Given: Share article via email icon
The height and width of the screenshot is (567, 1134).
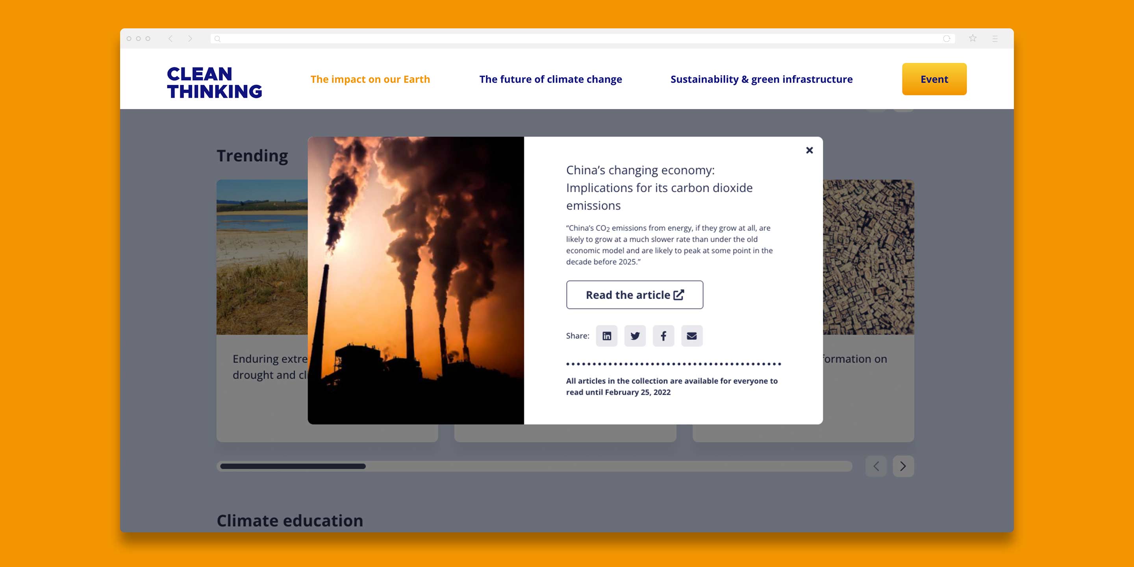Looking at the screenshot, I should [x=691, y=336].
